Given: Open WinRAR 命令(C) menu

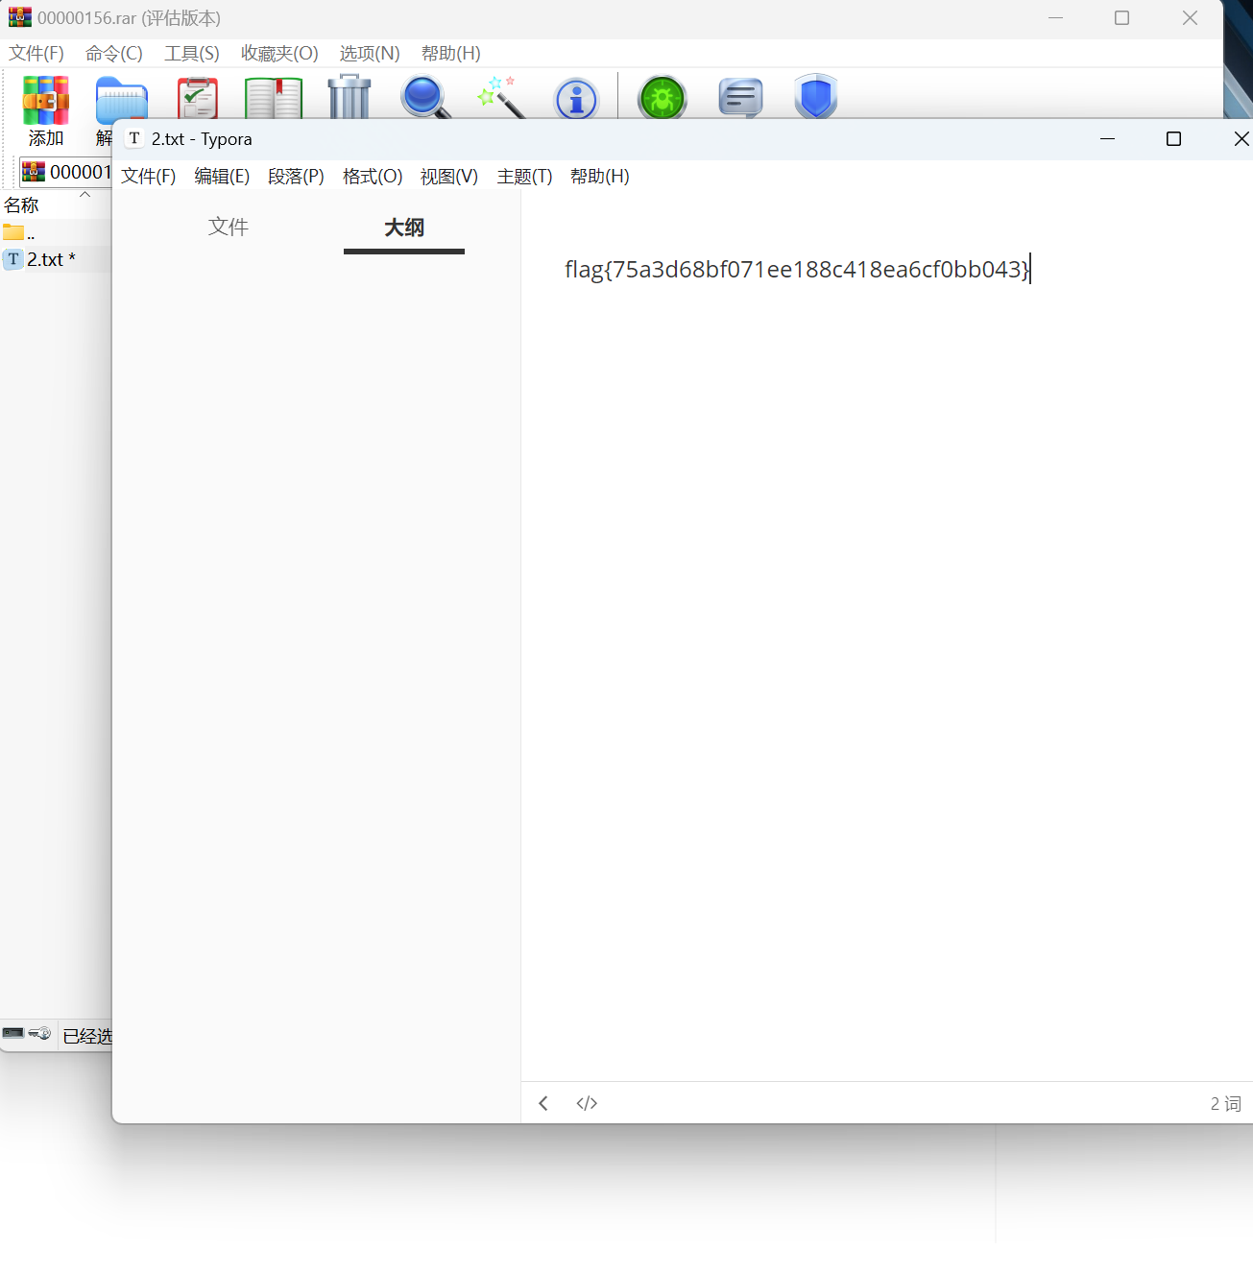Looking at the screenshot, I should pyautogui.click(x=114, y=54).
